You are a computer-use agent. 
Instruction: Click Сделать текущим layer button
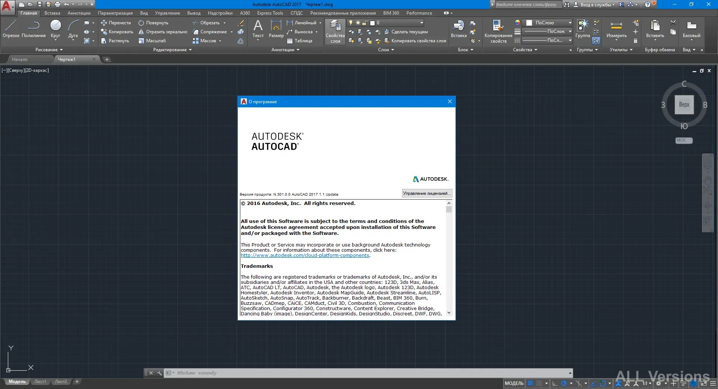(406, 32)
